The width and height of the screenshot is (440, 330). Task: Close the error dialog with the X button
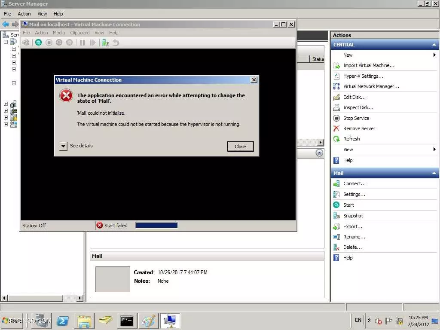point(254,80)
